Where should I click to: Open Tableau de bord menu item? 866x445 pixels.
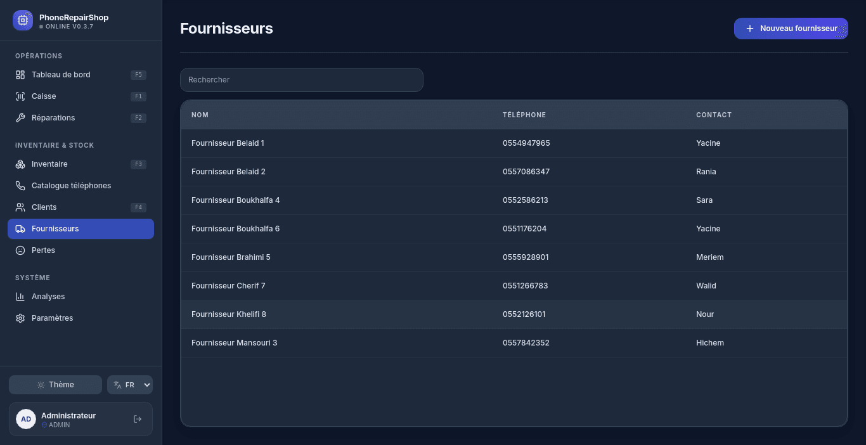(x=81, y=75)
